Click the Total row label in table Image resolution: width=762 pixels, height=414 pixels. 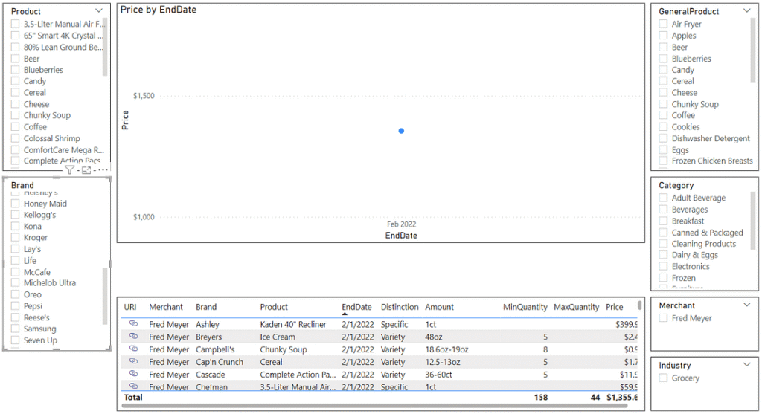[132, 397]
